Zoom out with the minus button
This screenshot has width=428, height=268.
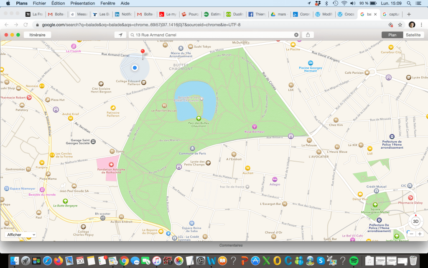tap(412, 234)
